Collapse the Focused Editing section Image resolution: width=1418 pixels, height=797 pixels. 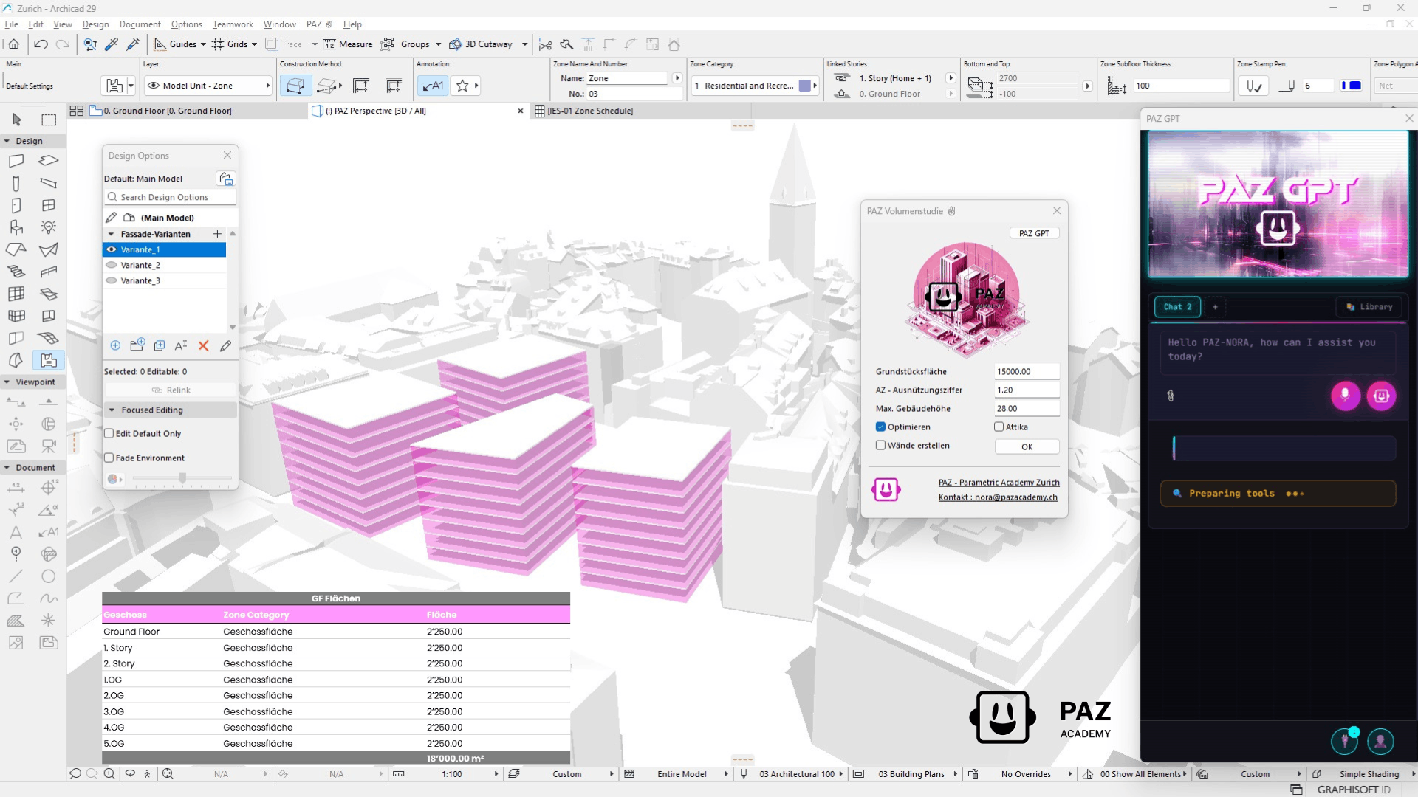tap(112, 410)
